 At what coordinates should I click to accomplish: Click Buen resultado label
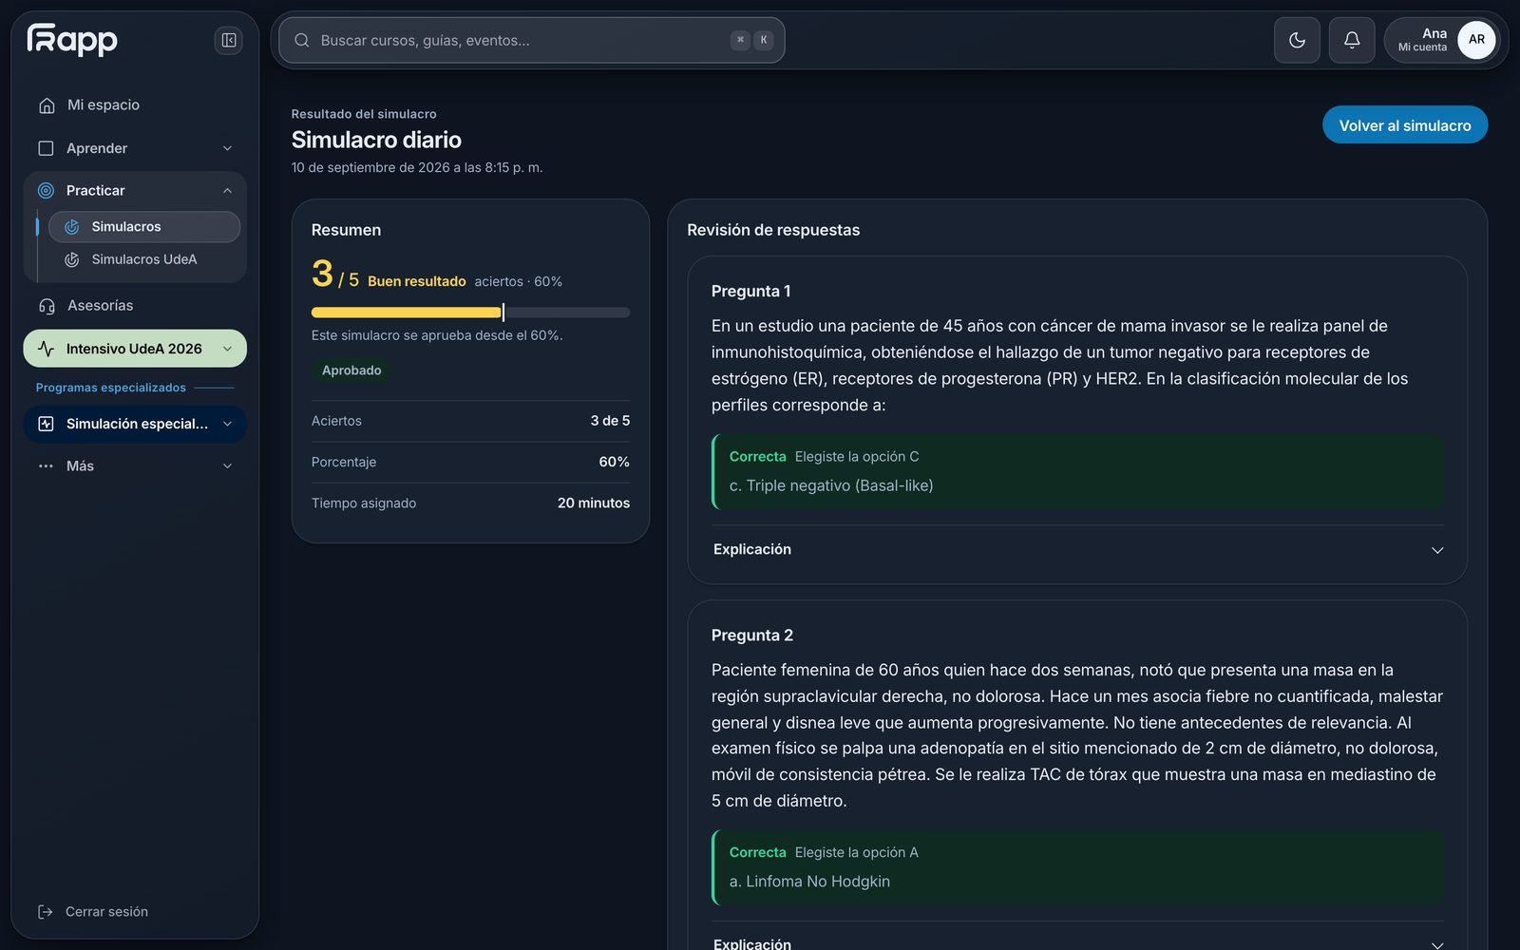click(417, 281)
